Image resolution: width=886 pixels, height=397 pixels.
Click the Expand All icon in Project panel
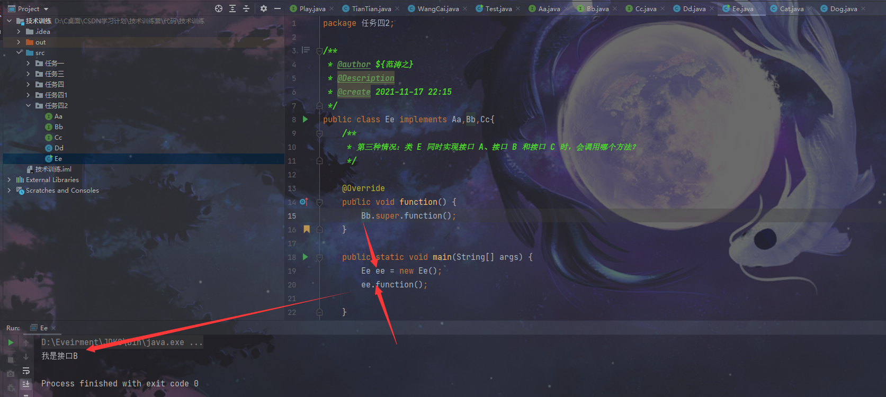click(232, 8)
